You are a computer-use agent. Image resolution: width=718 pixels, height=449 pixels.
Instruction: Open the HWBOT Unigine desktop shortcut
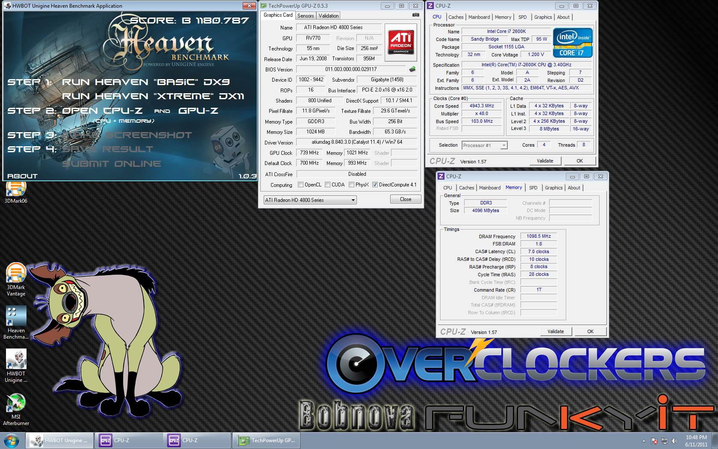point(16,366)
